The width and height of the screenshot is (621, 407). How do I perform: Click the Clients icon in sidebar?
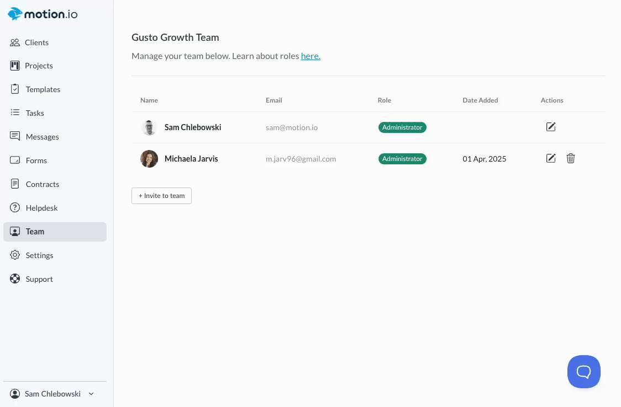pos(15,42)
